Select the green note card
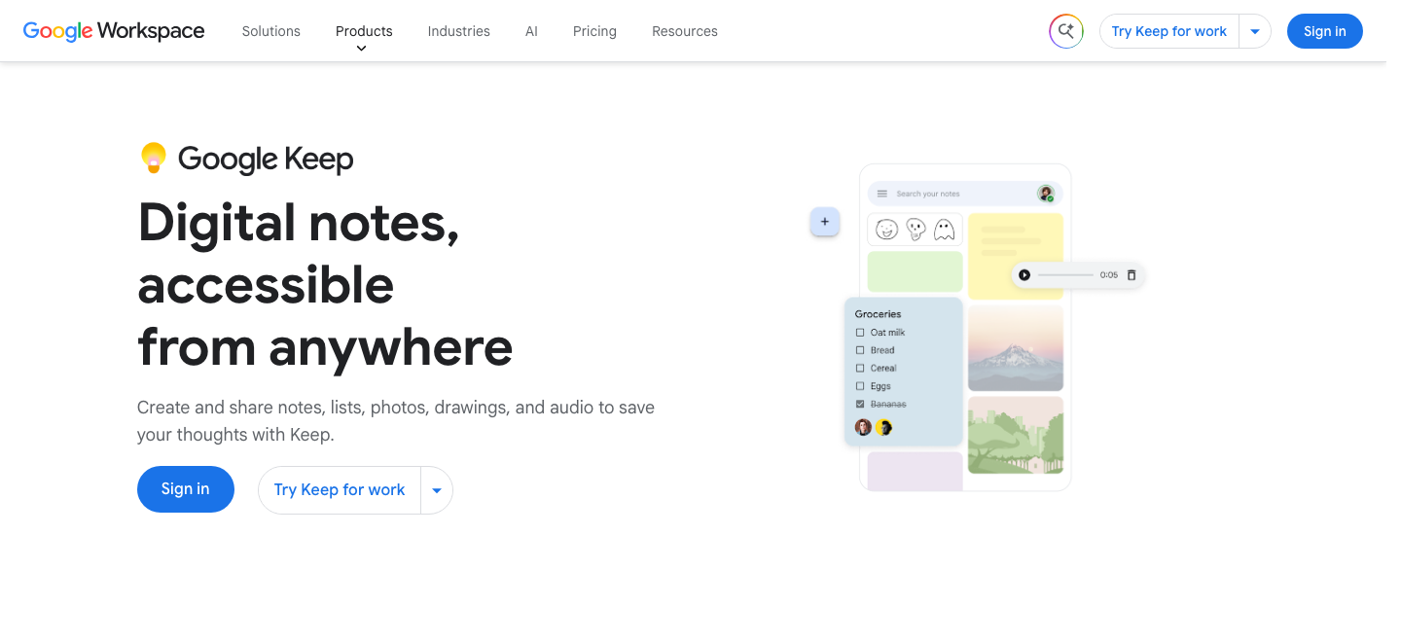1401x642 pixels. pos(915,272)
